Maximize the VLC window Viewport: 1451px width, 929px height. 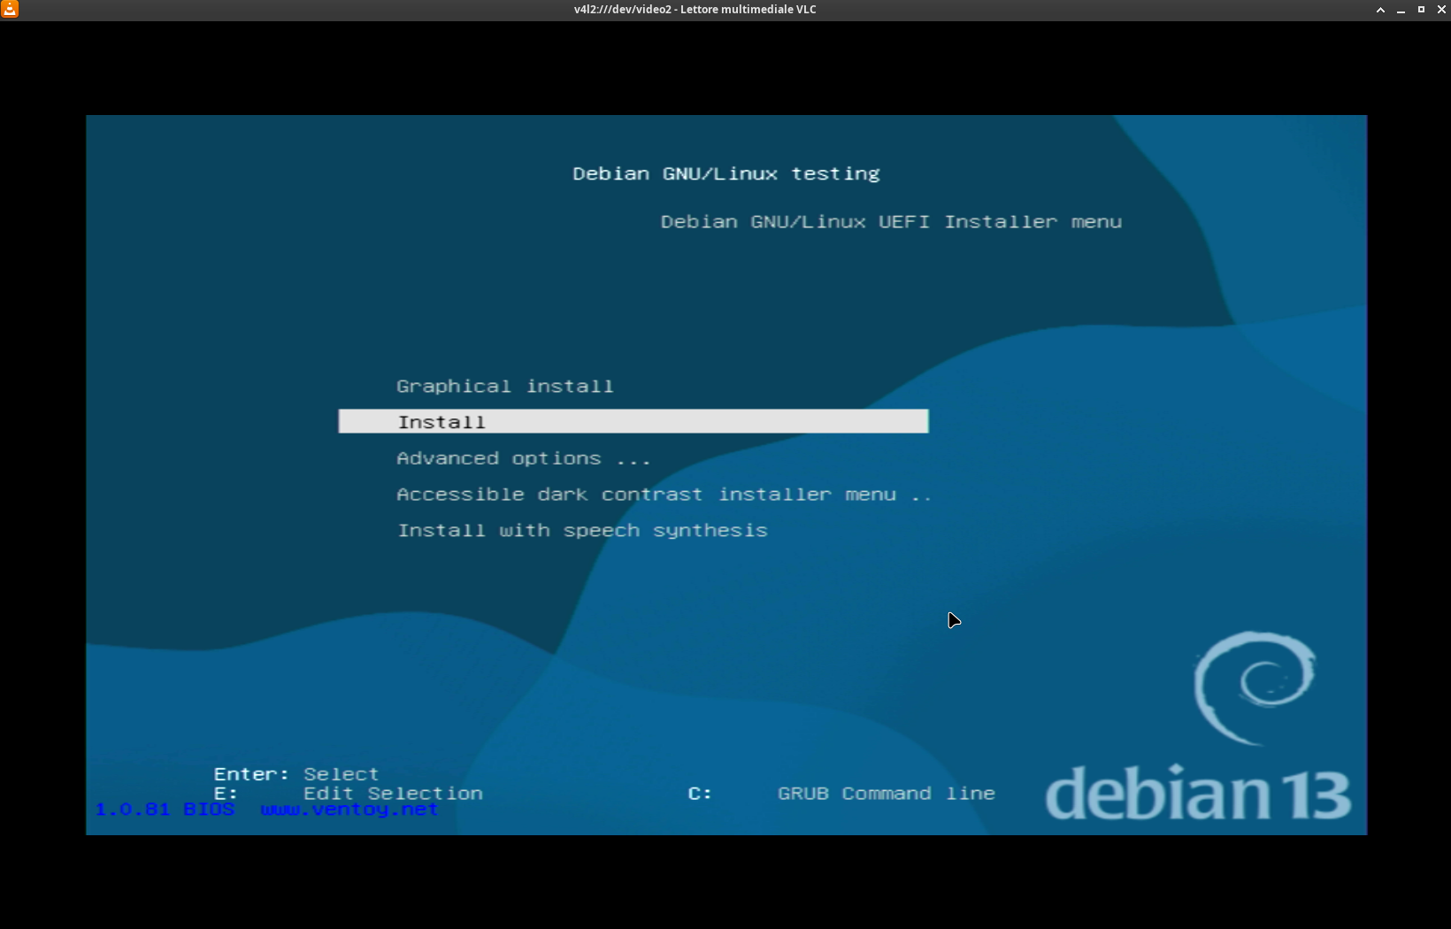(1421, 10)
